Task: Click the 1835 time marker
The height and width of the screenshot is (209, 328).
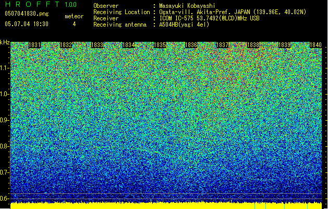Action: (160, 45)
